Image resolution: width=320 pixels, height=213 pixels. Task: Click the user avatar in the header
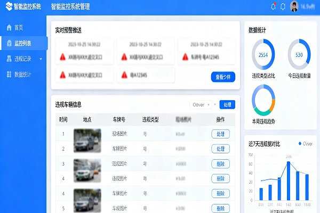[x=294, y=7]
